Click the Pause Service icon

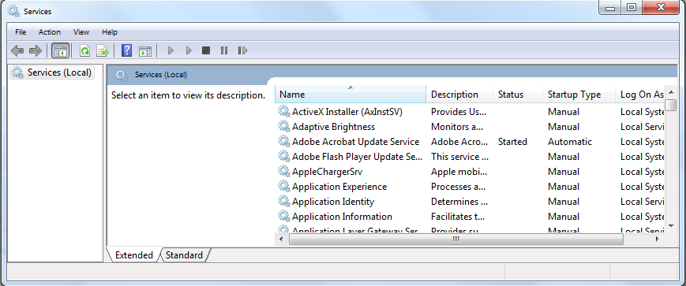point(224,50)
